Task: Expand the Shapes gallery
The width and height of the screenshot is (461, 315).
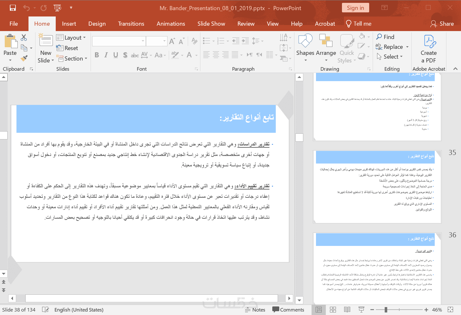Action: (x=305, y=48)
